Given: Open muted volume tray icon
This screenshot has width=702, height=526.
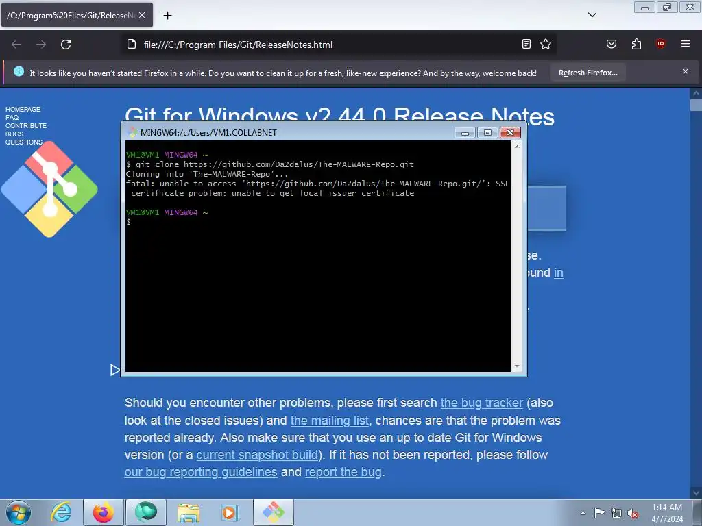Looking at the screenshot, I should coord(633,514).
